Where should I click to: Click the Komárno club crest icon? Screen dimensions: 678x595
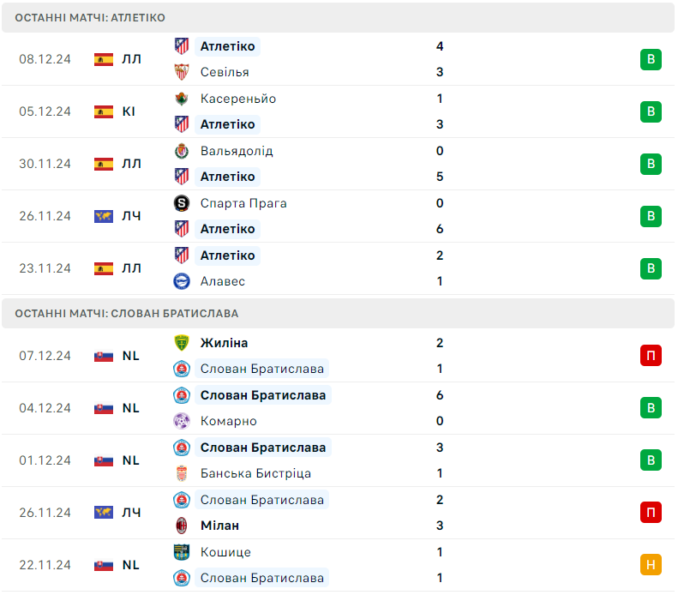(x=182, y=421)
